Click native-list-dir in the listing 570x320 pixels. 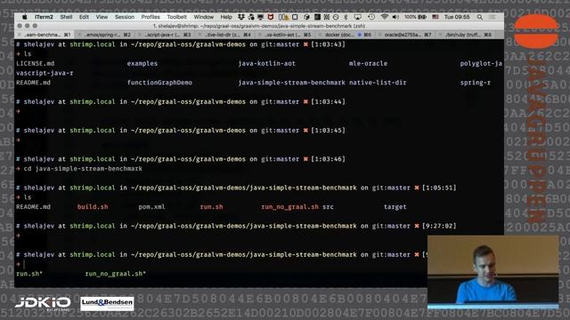[x=378, y=83]
